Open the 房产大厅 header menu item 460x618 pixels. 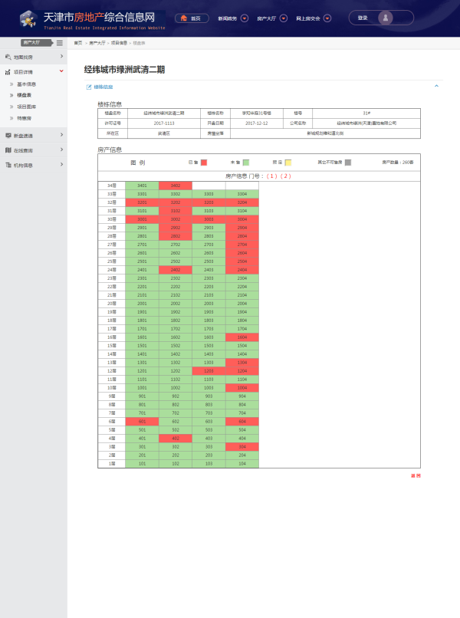coord(267,18)
